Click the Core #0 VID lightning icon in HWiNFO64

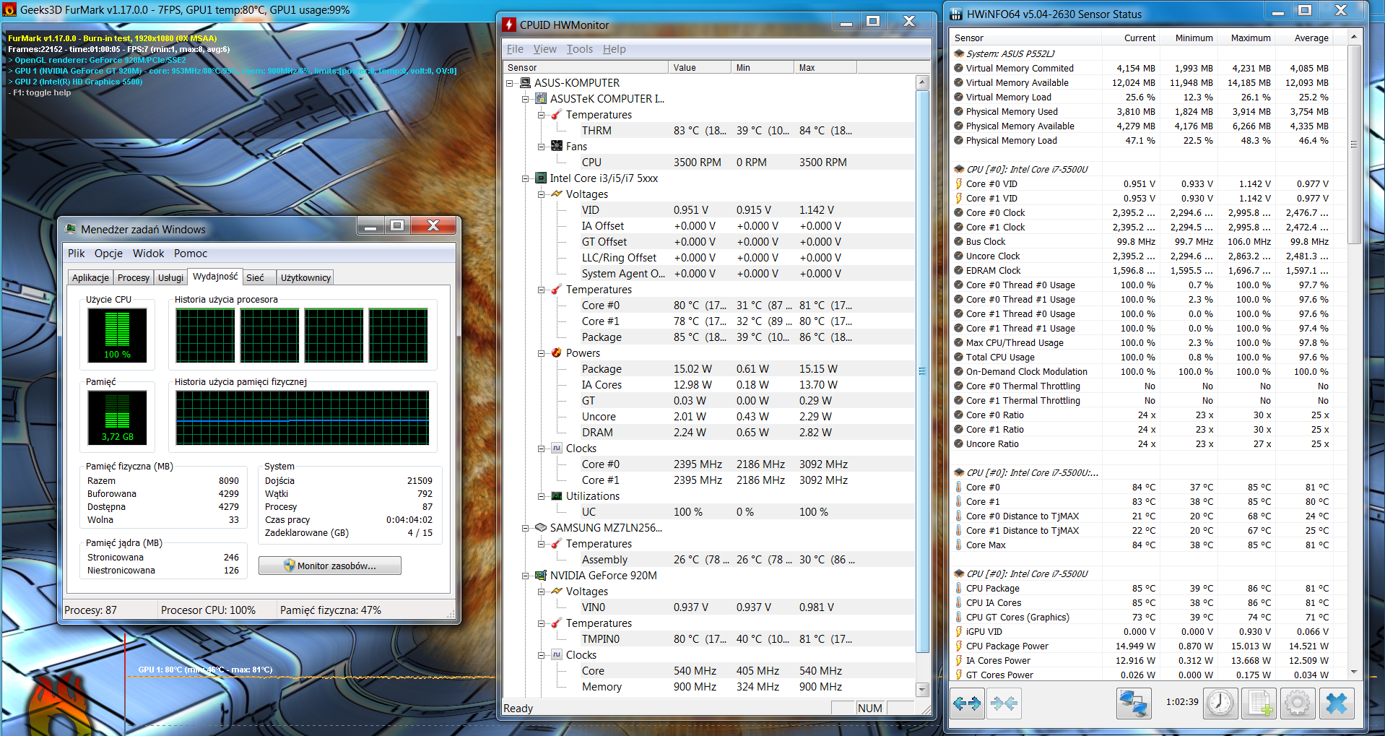[959, 183]
